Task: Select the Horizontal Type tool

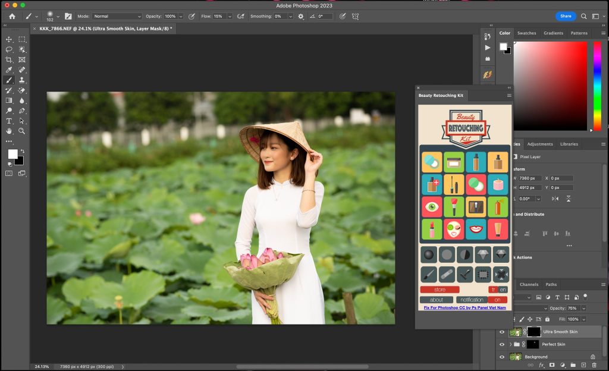Action: (x=8, y=120)
